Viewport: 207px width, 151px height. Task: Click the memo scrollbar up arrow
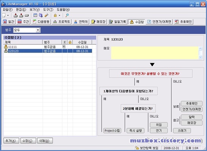(201, 49)
